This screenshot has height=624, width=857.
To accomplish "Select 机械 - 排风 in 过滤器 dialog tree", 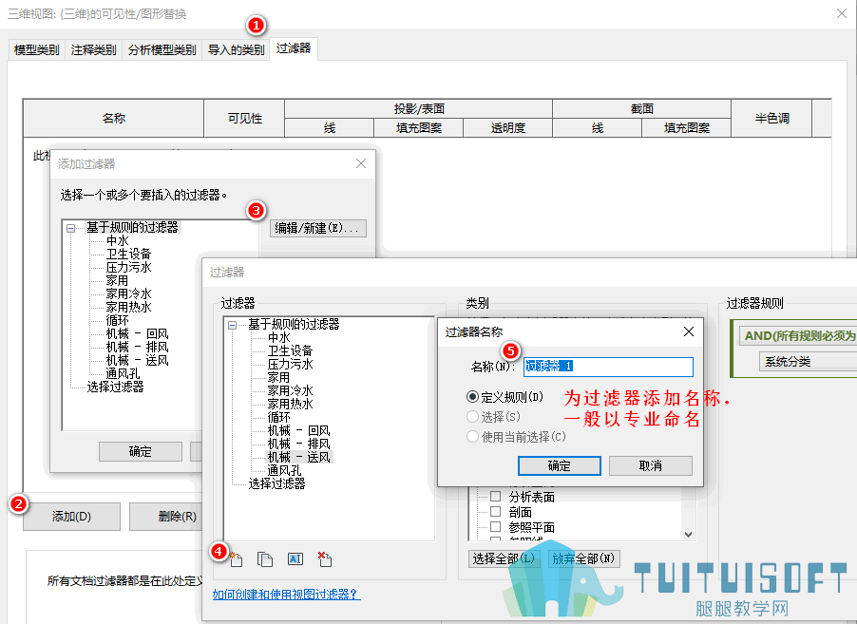I will (x=299, y=444).
